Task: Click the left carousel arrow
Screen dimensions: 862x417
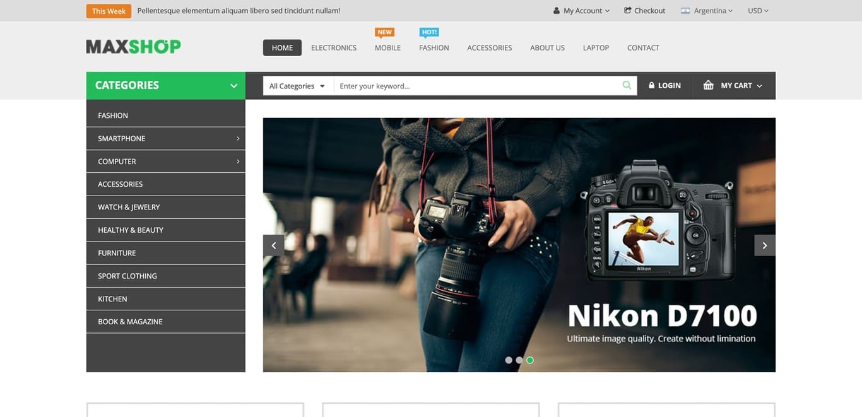Action: click(273, 245)
